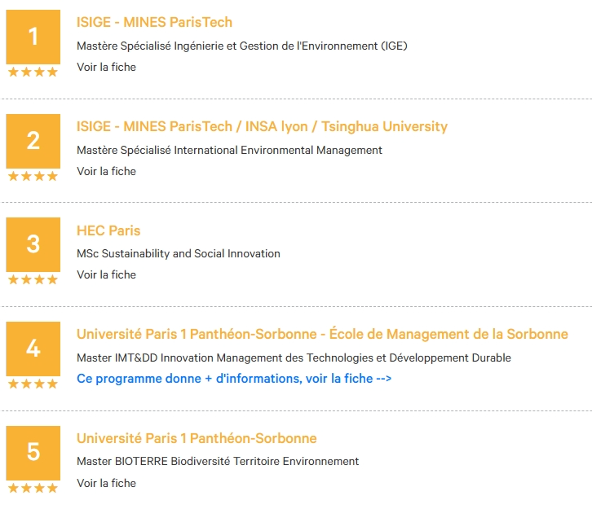592x509 pixels.
Task: Select Master BIOTERRE Biodiversité Territoire Environnement text
Action: point(218,461)
